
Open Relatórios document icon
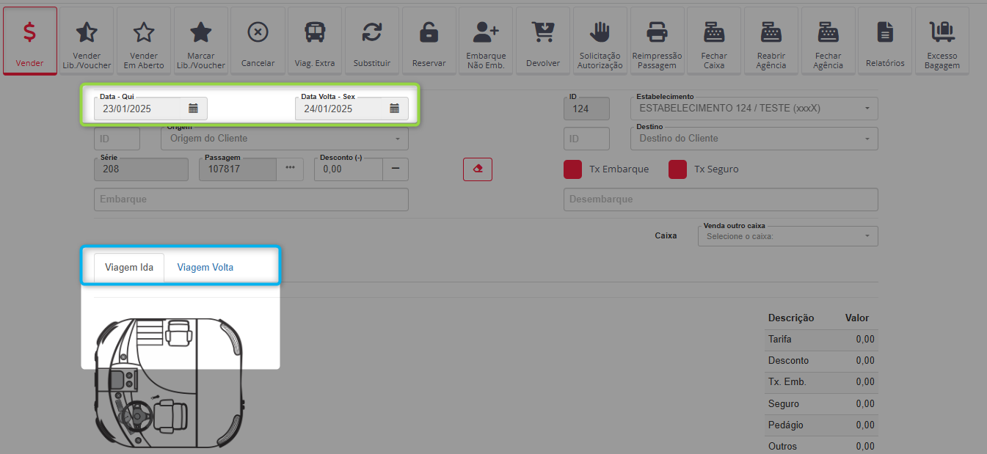(x=885, y=32)
